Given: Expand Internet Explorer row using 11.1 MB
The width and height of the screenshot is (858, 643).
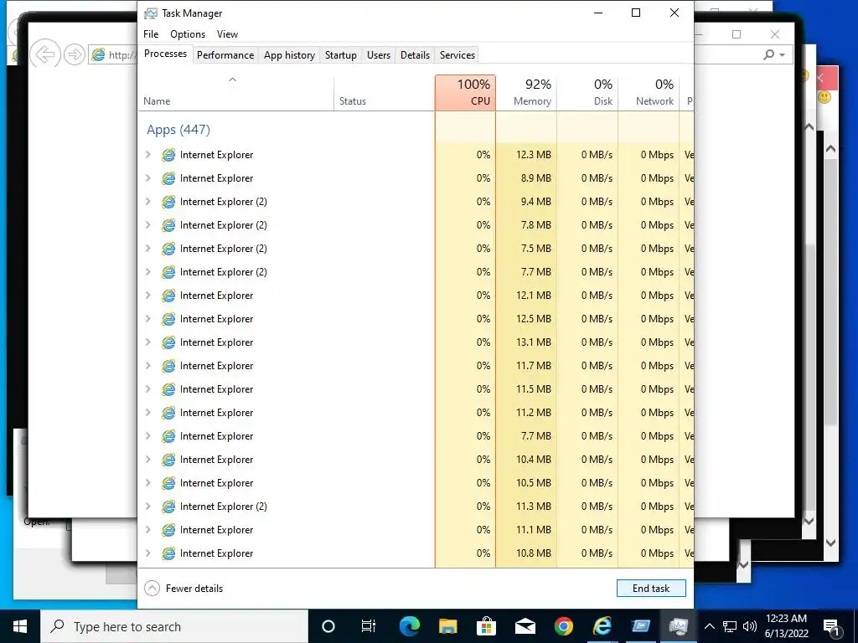Looking at the screenshot, I should point(147,530).
